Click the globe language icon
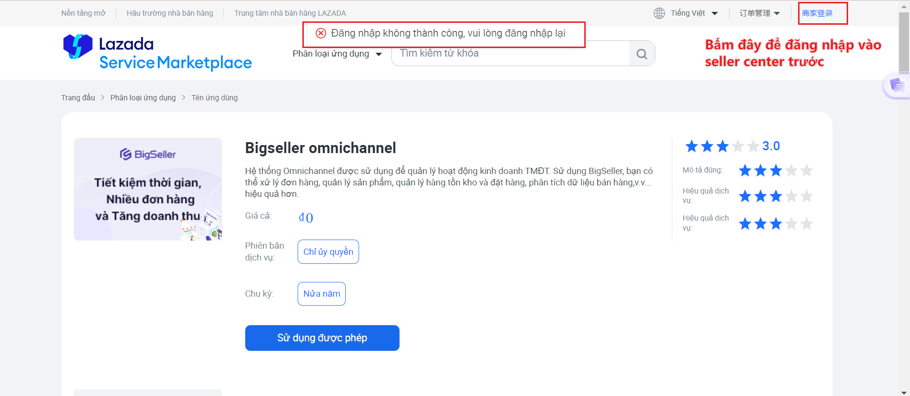Image resolution: width=910 pixels, height=396 pixels. tap(659, 13)
